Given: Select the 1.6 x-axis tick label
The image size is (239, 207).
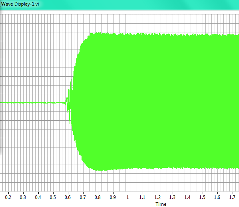Looking at the screenshot, I should [217, 197].
